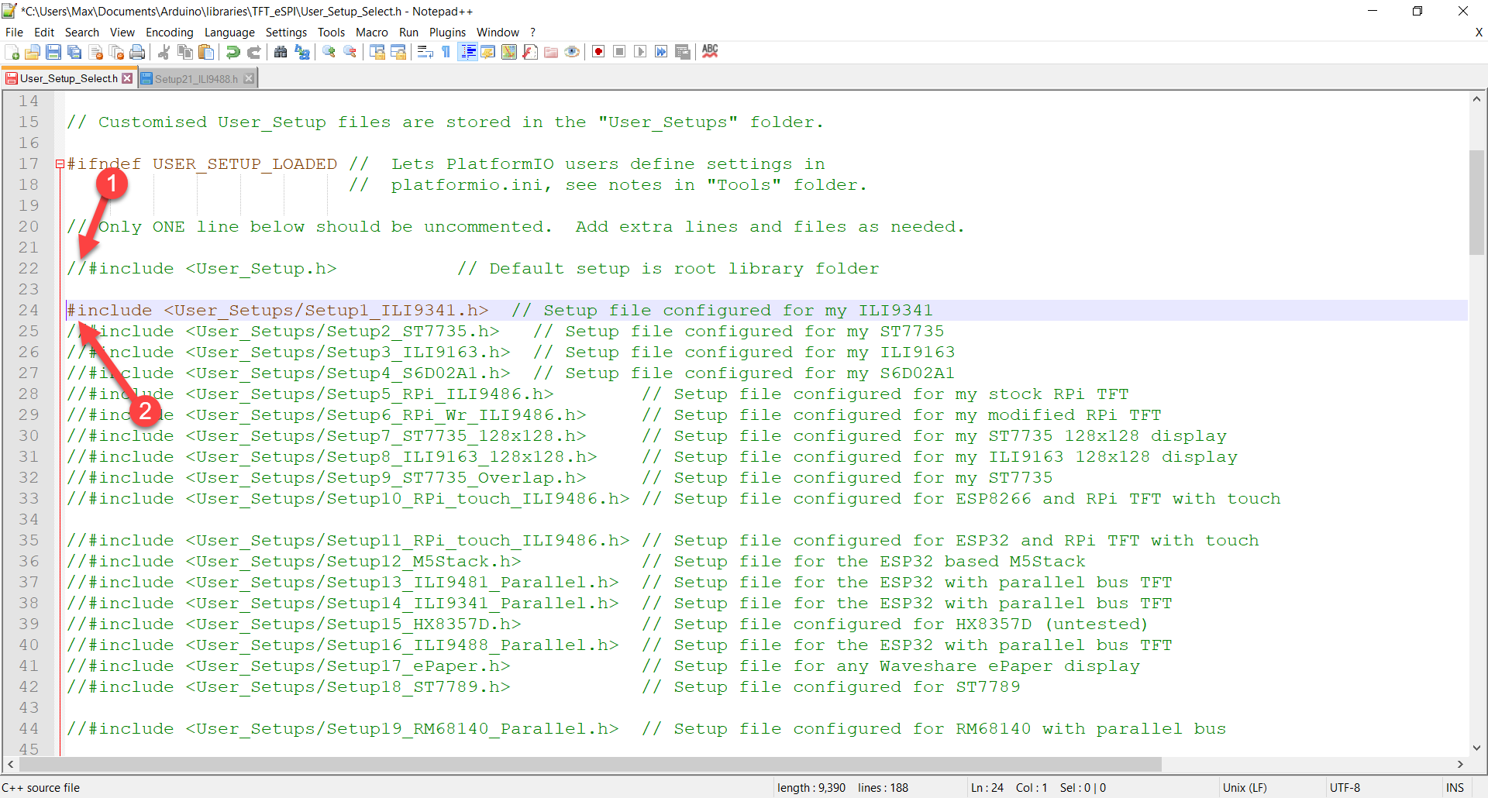Image resolution: width=1488 pixels, height=798 pixels.
Task: Run macro multiple times icon
Action: point(661,52)
